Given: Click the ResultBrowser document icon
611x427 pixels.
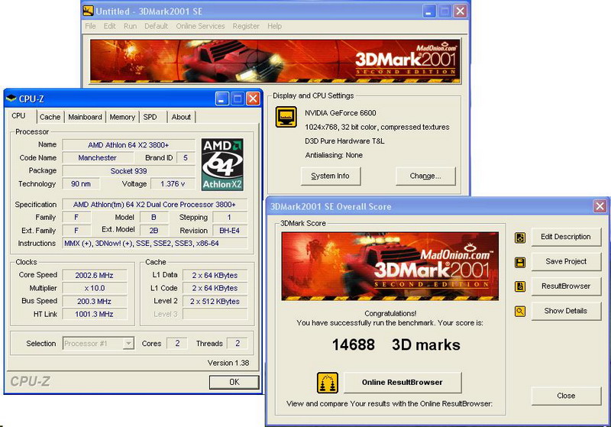Looking at the screenshot, I should click(520, 286).
